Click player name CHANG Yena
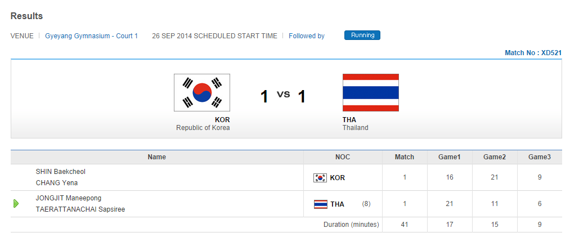 tap(57, 183)
